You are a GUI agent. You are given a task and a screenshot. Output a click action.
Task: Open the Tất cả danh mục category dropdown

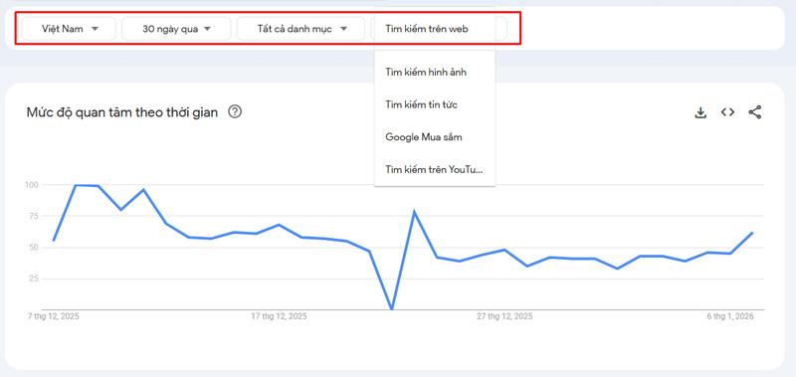[300, 29]
